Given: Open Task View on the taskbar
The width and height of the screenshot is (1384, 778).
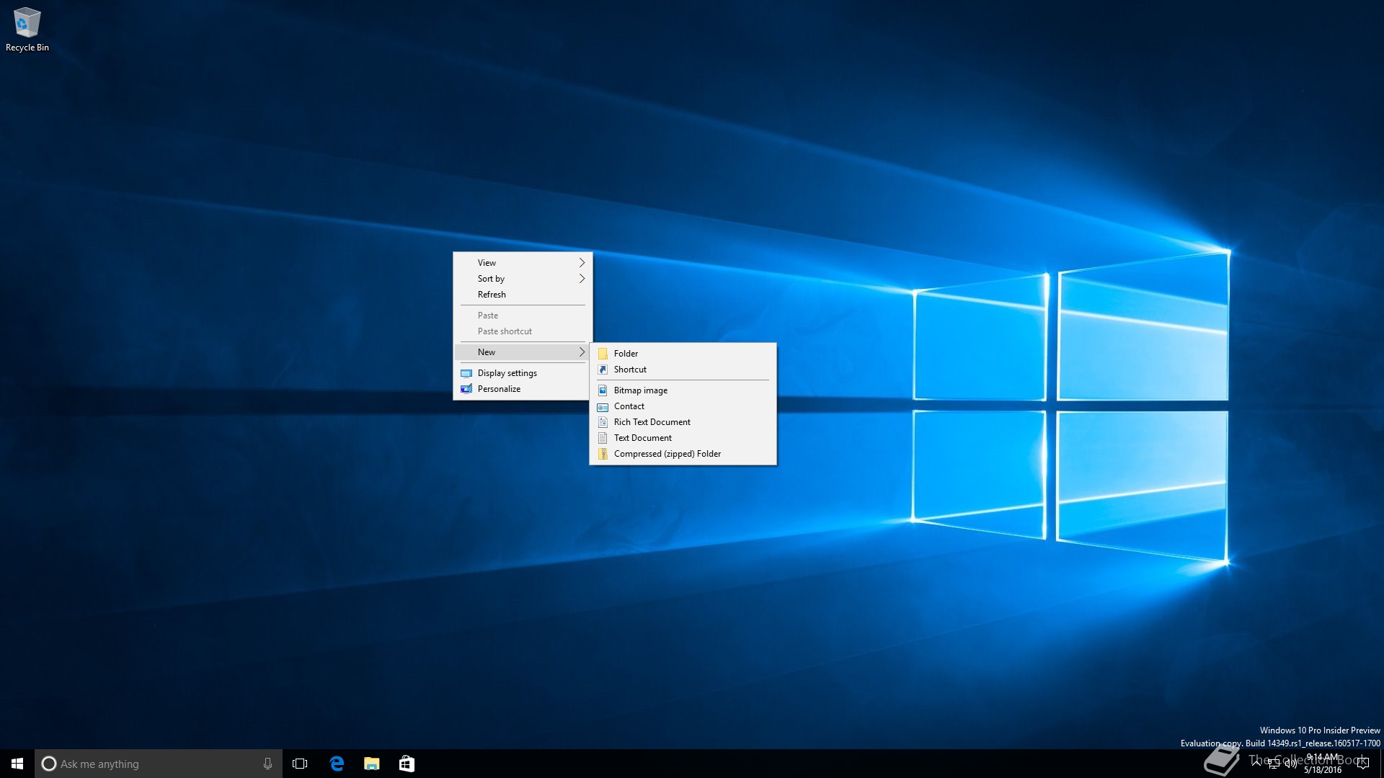Looking at the screenshot, I should tap(300, 764).
